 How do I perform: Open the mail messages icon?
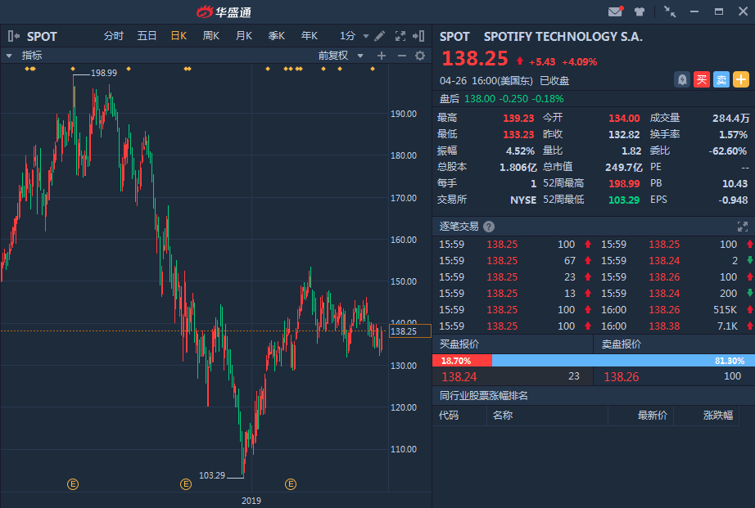[615, 11]
